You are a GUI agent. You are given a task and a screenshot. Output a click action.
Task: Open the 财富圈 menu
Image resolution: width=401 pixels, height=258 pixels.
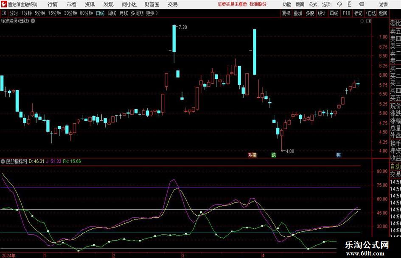pyautogui.click(x=152, y=4)
